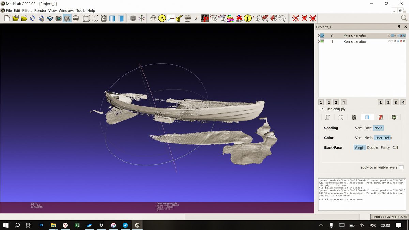Toggle visibility eye of layer 1
The image size is (409, 230).
click(322, 42)
